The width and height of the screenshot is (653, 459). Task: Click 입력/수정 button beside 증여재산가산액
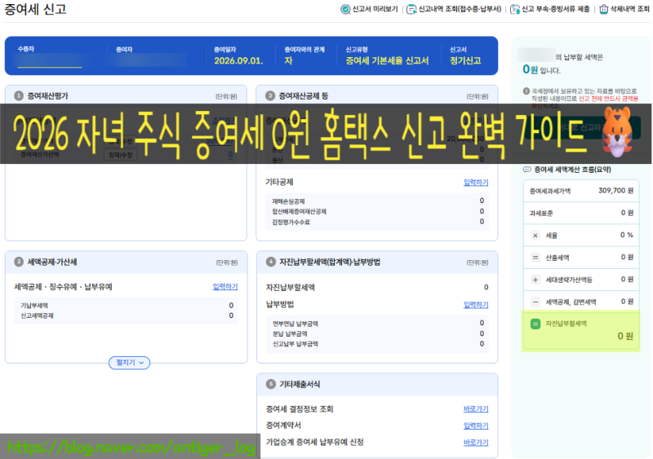click(120, 155)
